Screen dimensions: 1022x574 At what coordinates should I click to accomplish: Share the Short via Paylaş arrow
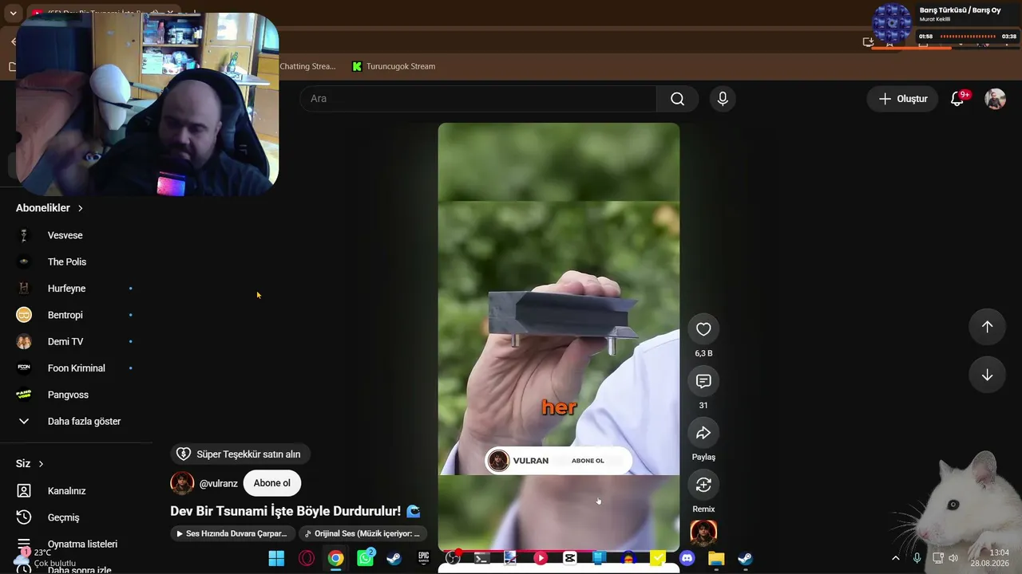[x=703, y=433]
